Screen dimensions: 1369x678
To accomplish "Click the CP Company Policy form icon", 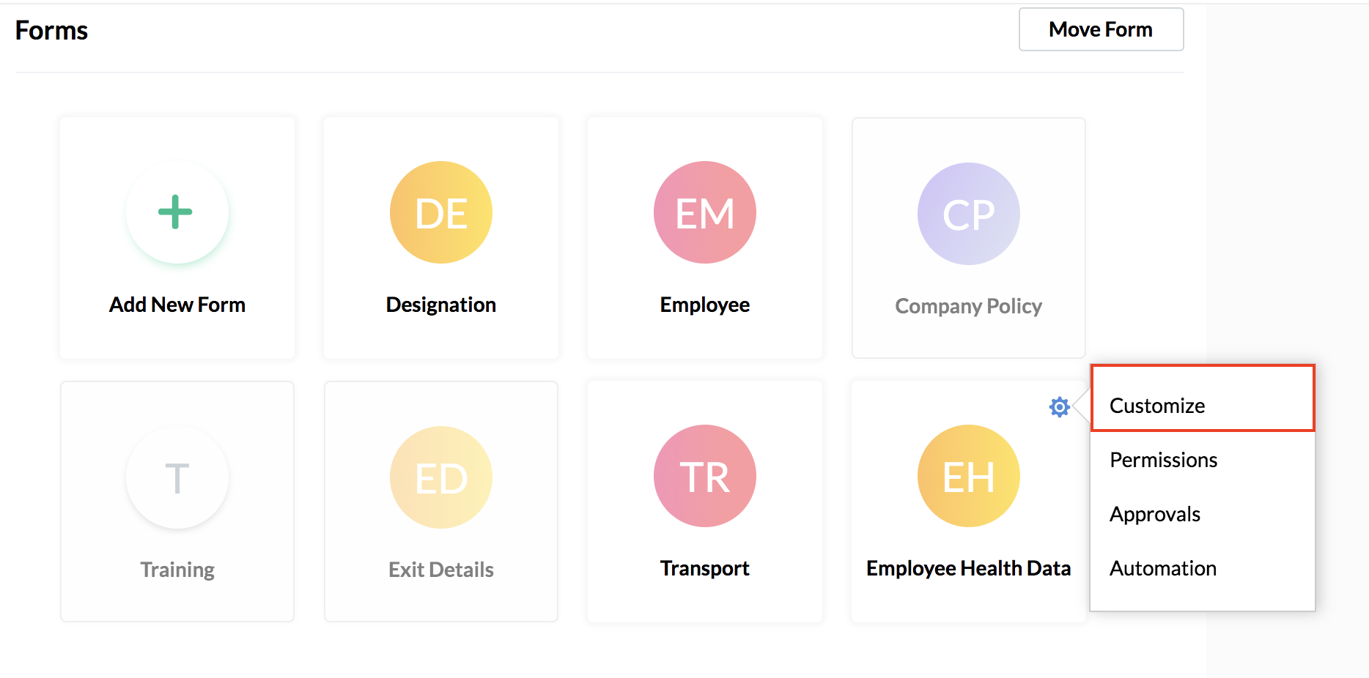I will coord(968,214).
